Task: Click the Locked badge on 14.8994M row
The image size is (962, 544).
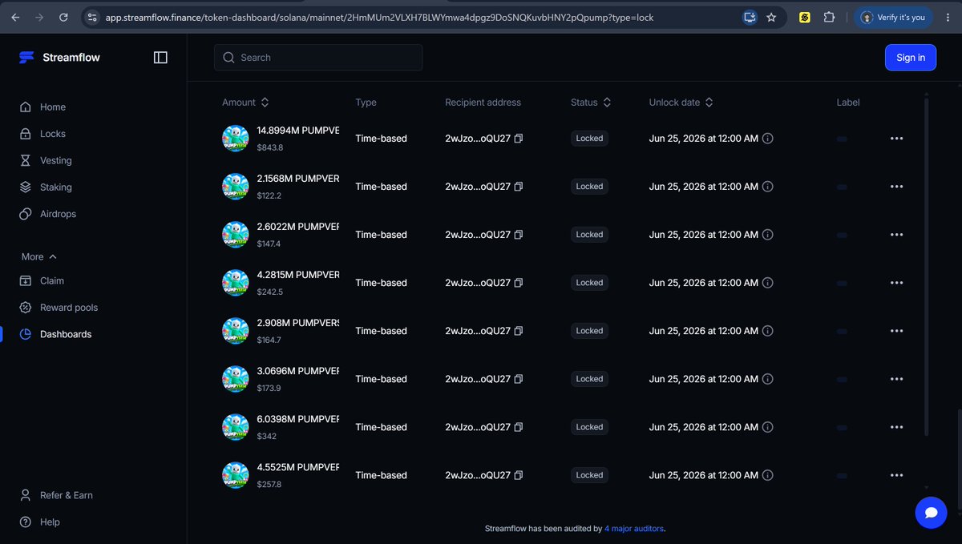Action: pos(589,139)
